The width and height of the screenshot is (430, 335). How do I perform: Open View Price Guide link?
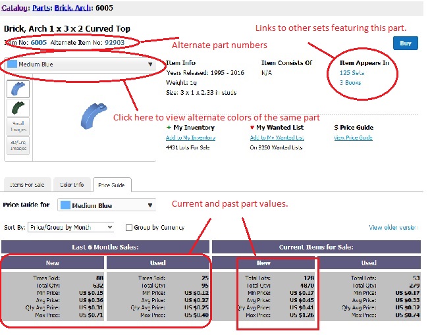point(353,138)
